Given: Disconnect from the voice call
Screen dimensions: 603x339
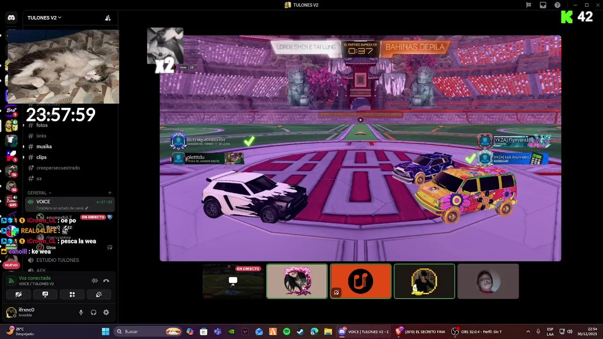Looking at the screenshot, I should (x=106, y=281).
